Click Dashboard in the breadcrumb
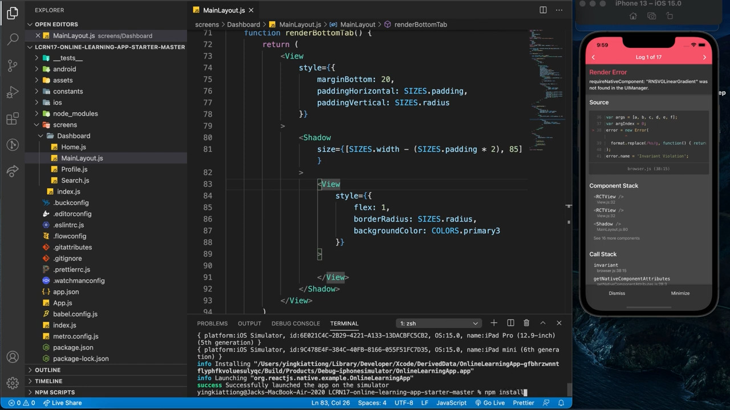This screenshot has width=730, height=410. coord(244,24)
